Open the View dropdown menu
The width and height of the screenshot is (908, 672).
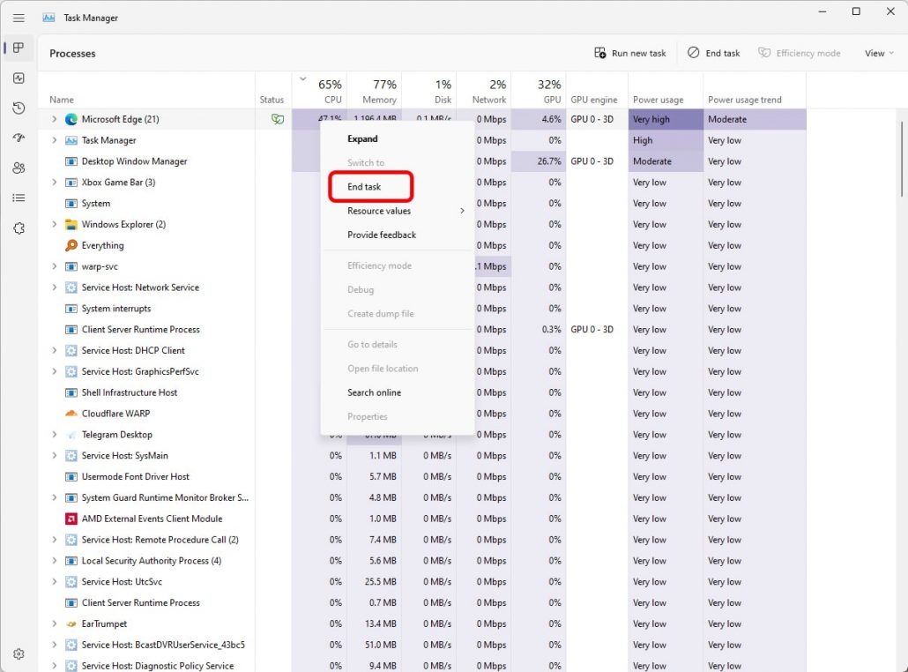(879, 53)
